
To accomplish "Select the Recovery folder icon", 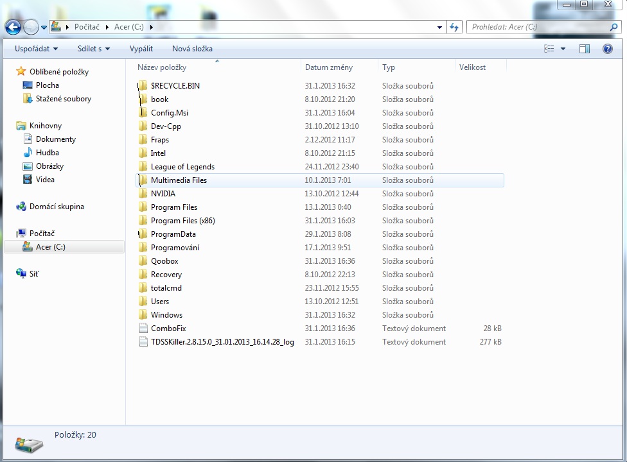I will point(143,275).
